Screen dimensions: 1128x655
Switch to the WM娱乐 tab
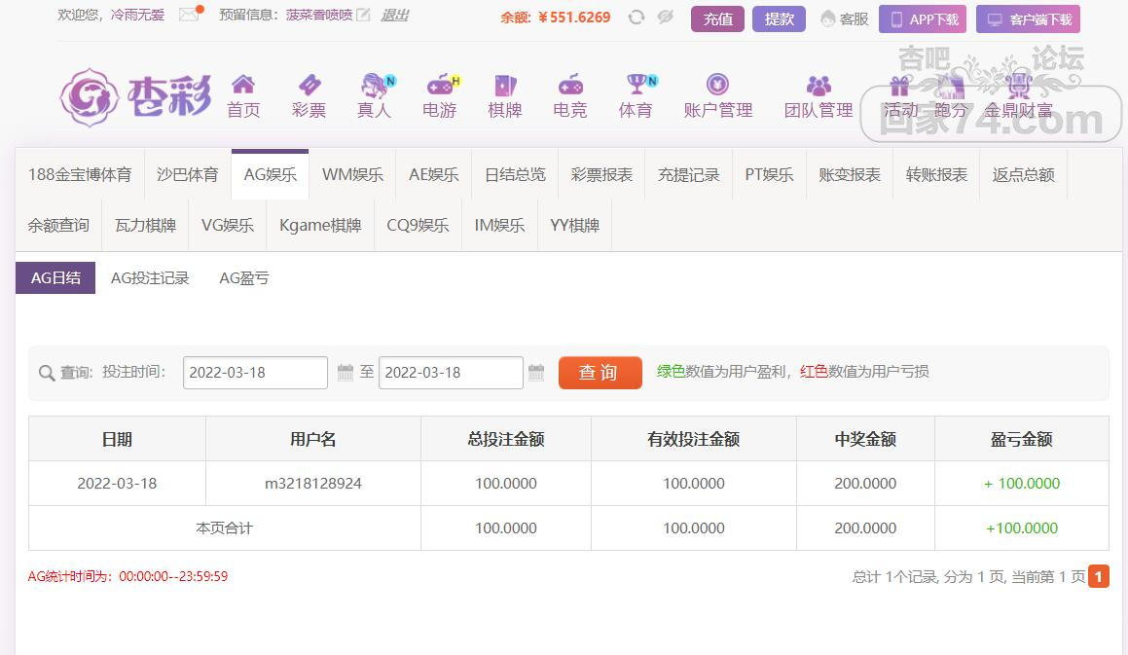click(352, 175)
